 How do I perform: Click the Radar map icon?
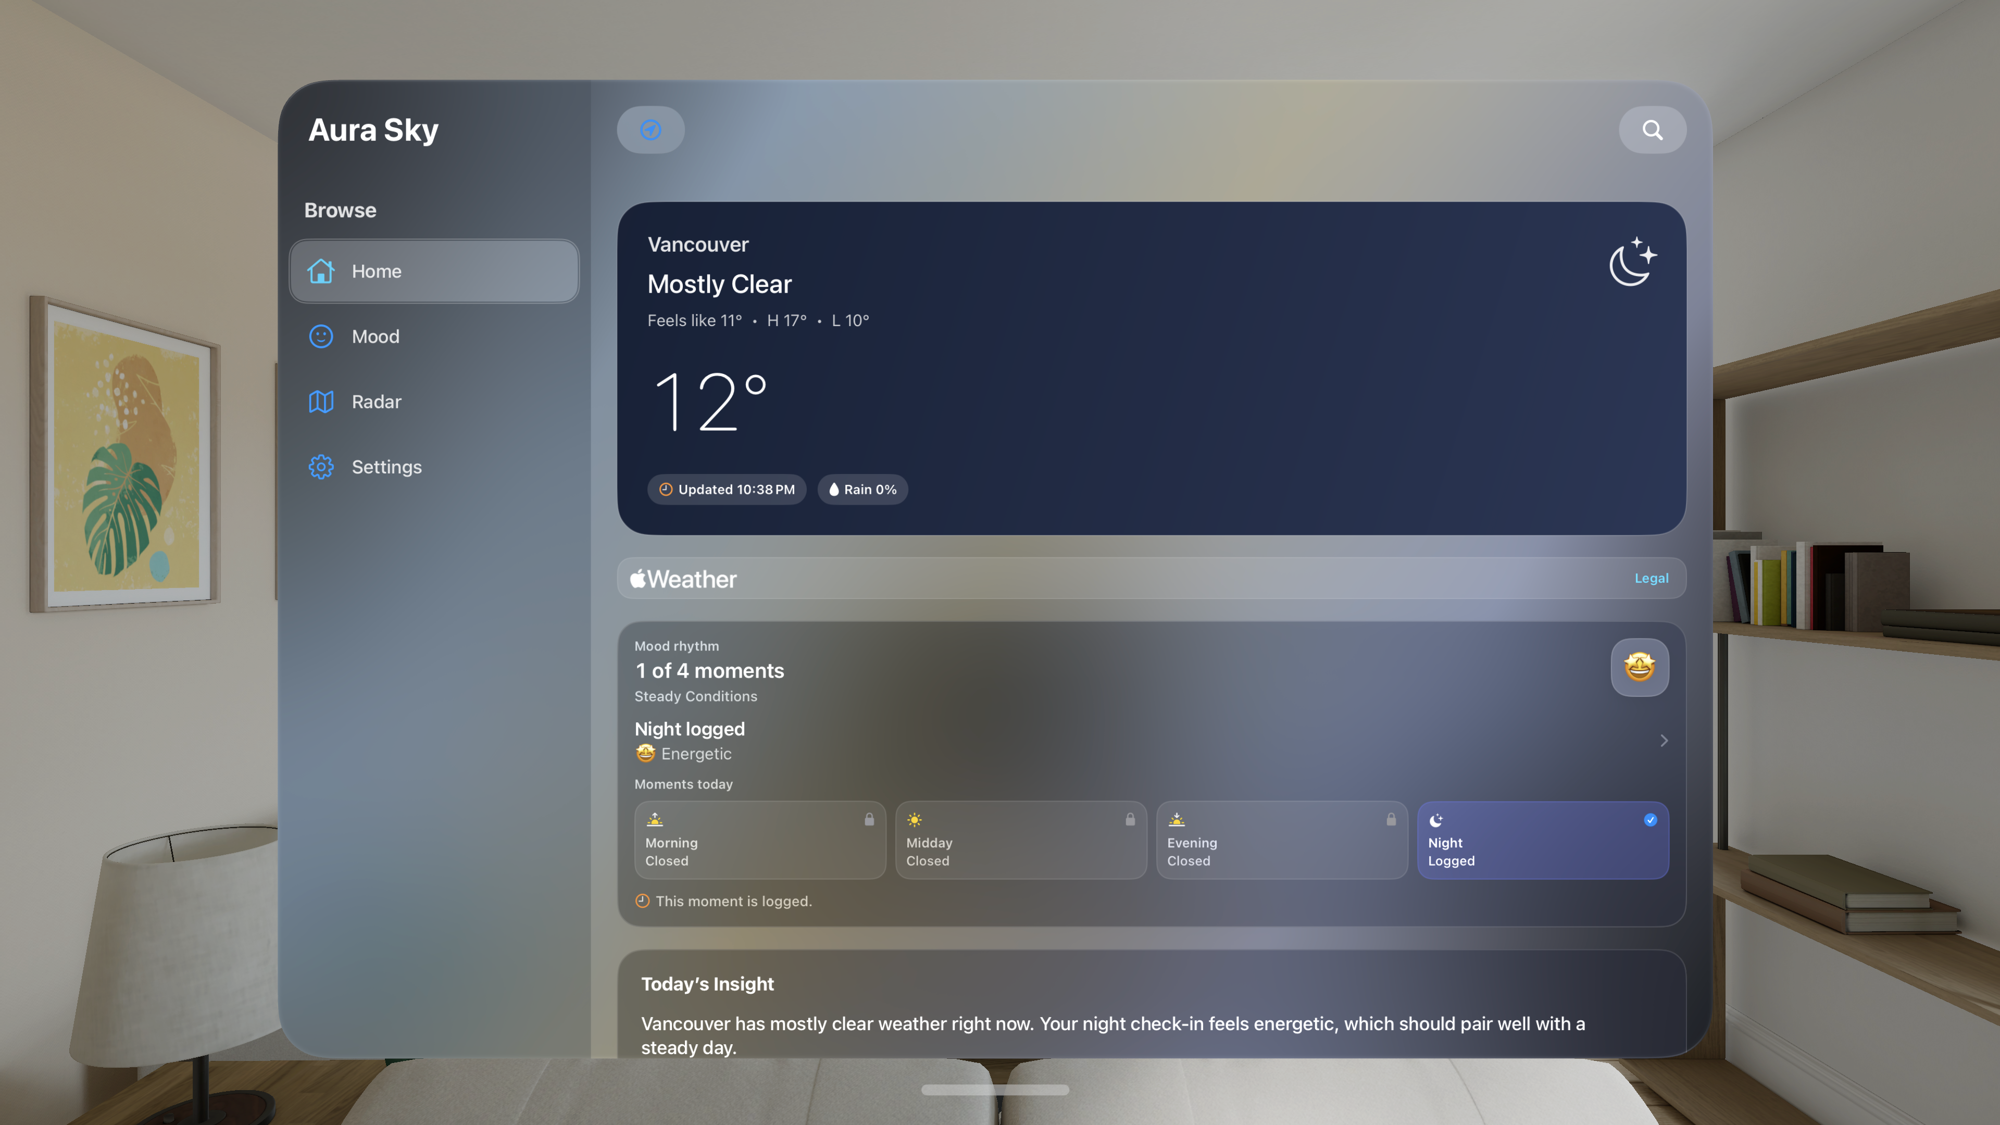(321, 402)
